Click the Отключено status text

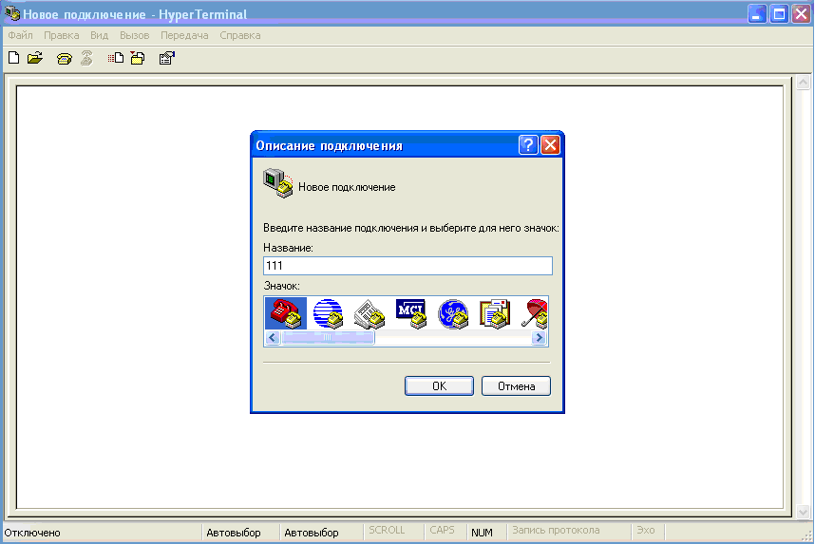[x=32, y=533]
